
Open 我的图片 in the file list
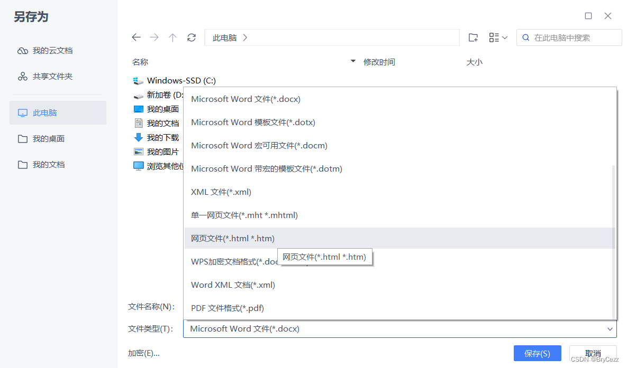click(156, 152)
